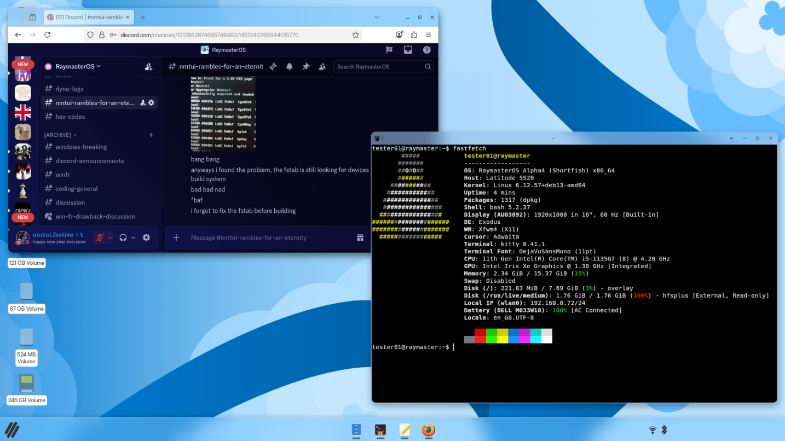Open a new Firefox tab

click(143, 18)
